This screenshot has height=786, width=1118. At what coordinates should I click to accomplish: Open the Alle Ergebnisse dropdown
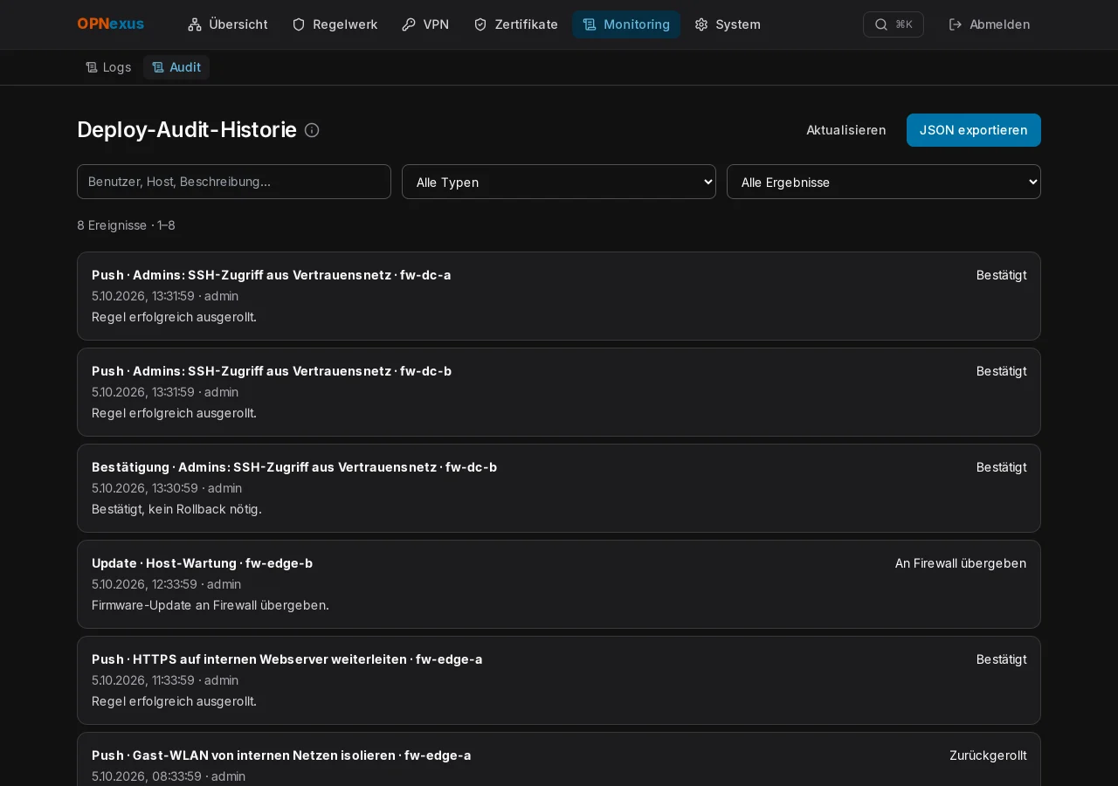(x=884, y=182)
